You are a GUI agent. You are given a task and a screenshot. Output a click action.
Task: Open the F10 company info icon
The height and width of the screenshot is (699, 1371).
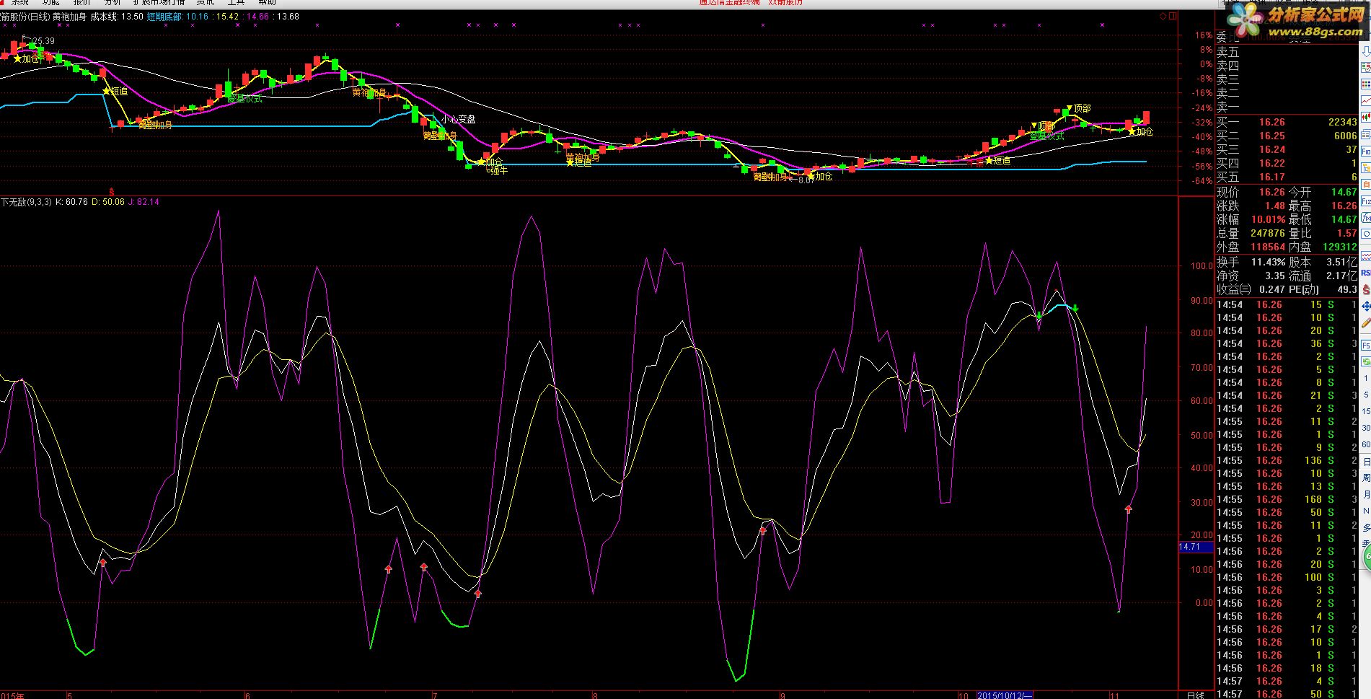click(x=1366, y=151)
